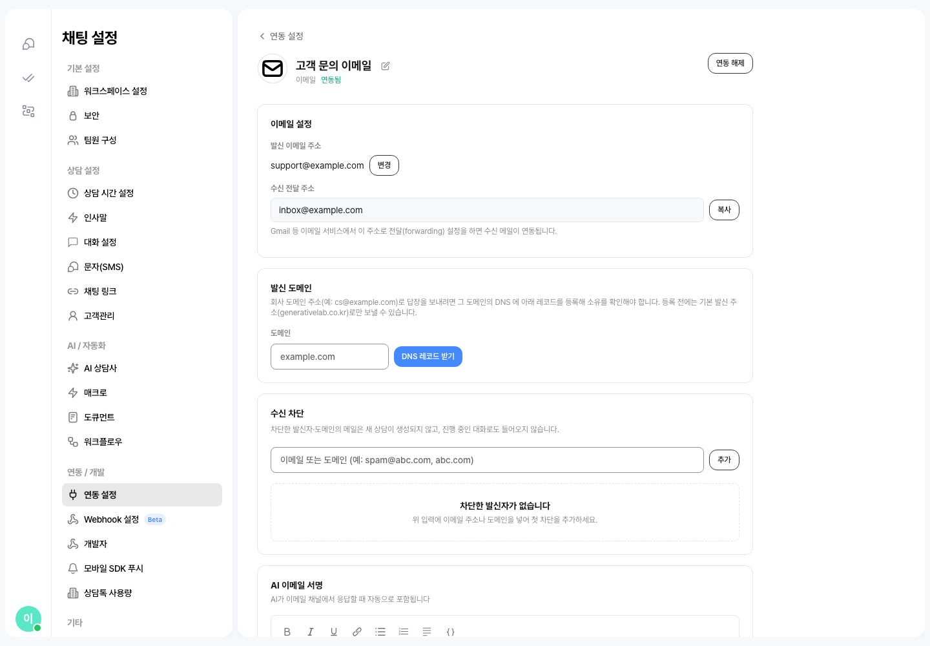
Task: Focus the 도메인 input field example.com
Action: tap(329, 357)
